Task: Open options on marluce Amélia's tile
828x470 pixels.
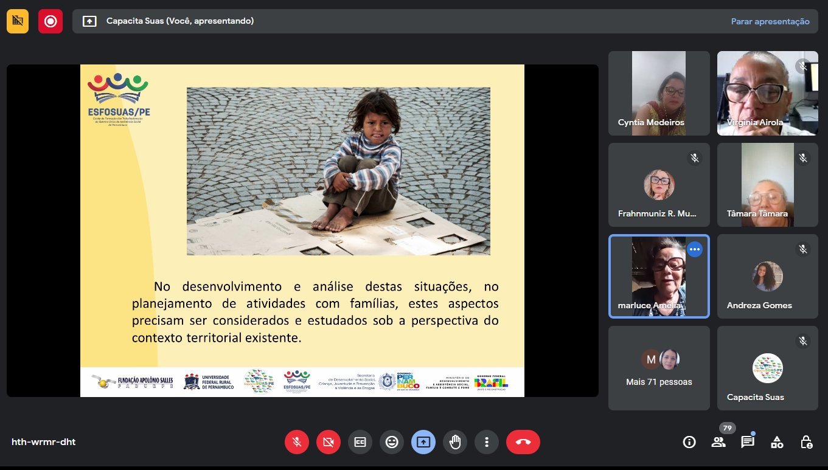Action: 695,249
